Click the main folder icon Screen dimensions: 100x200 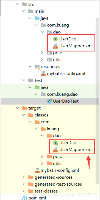[x=31, y=11]
